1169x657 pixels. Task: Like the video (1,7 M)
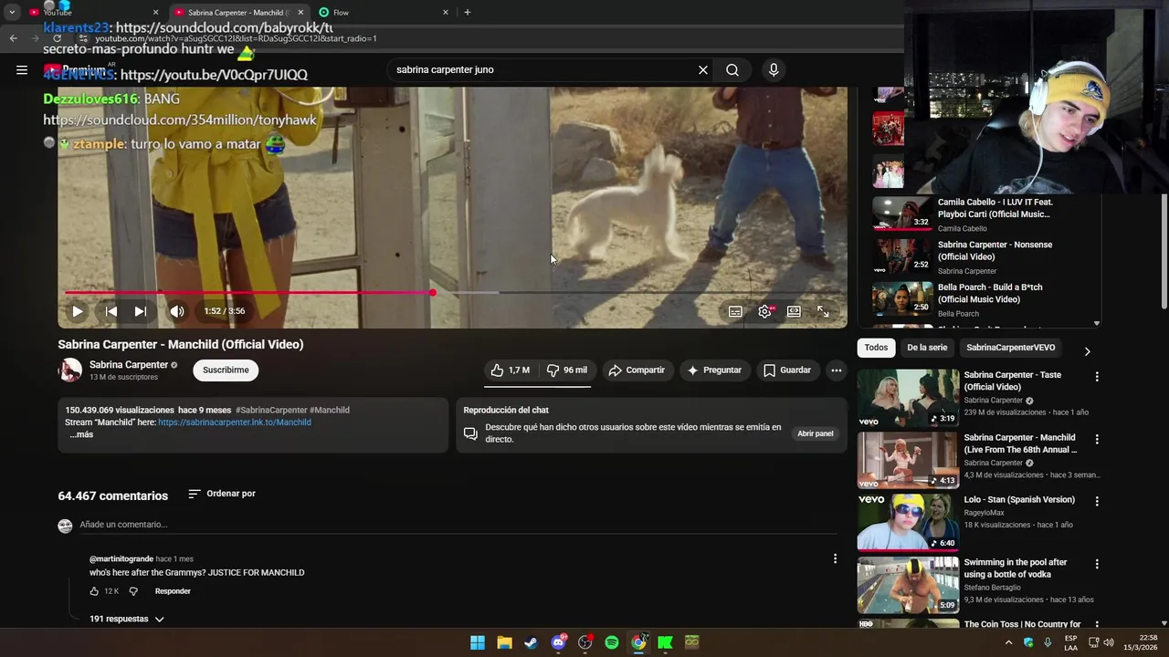(511, 370)
